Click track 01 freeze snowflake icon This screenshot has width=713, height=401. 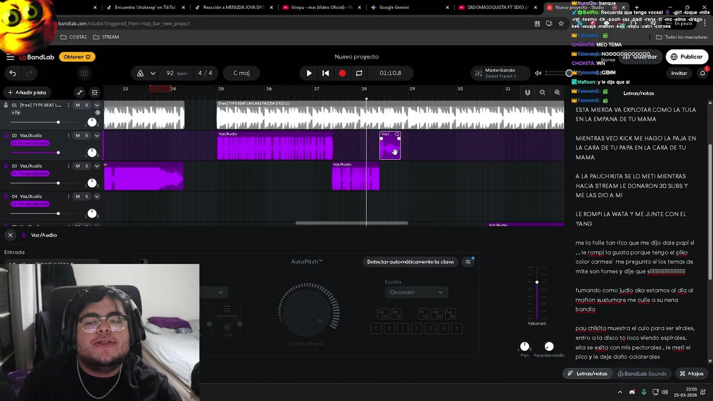click(x=98, y=113)
